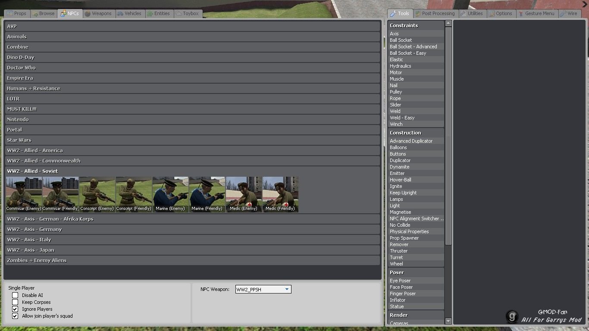
Task: Uncheck Allow join player's squad
Action: tap(15, 316)
